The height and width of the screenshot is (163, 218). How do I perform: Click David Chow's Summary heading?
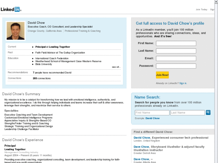click(x=21, y=94)
